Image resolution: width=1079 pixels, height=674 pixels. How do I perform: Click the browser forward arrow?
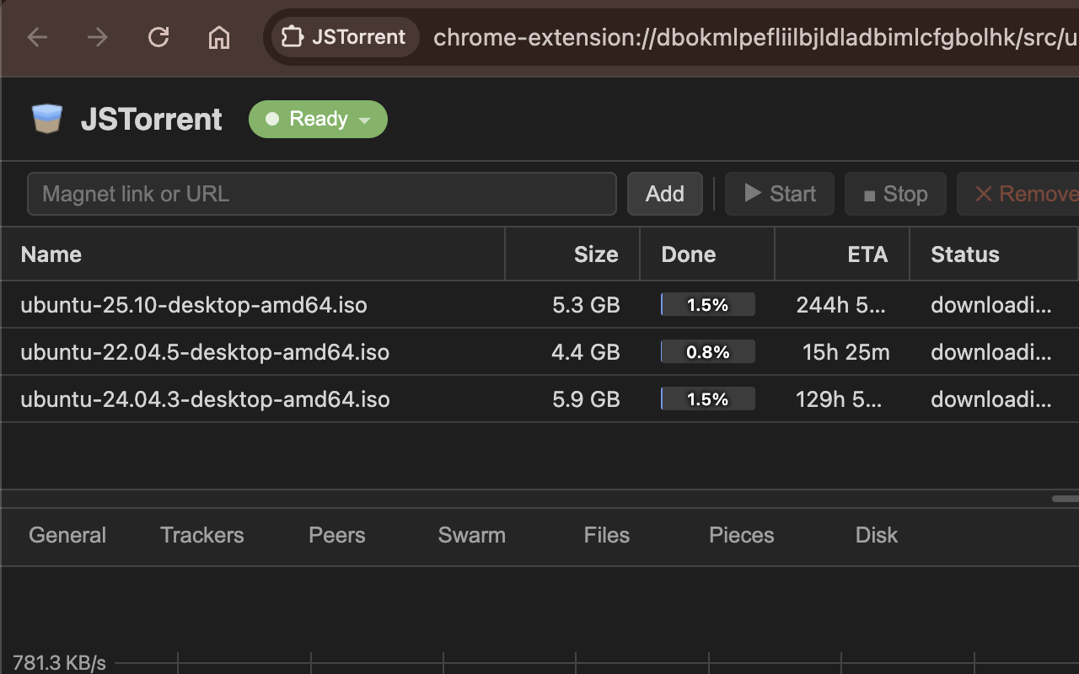click(98, 37)
